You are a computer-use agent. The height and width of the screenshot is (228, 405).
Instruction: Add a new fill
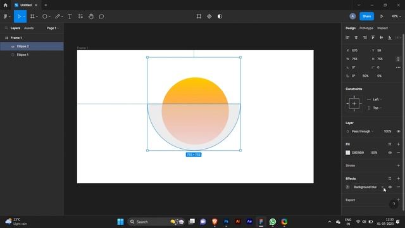pyautogui.click(x=398, y=144)
